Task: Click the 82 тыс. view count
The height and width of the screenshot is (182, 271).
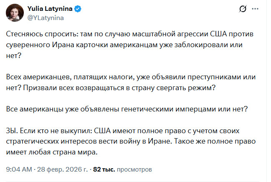Action: pos(104,169)
